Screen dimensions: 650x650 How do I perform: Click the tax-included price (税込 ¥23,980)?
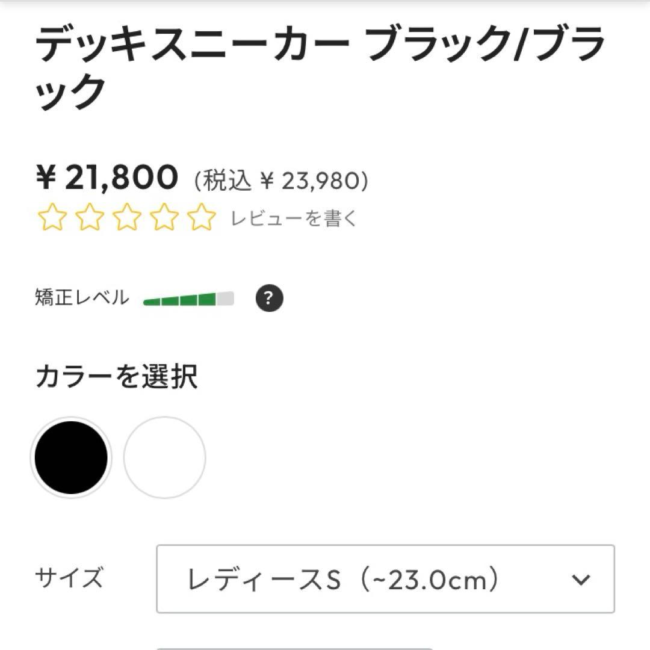click(283, 179)
